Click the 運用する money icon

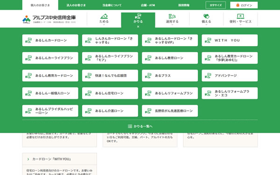pyautogui.click(x=172, y=16)
